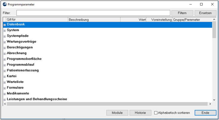Expand the Programmoberfläche group
The height and width of the screenshot is (120, 219).
click(5, 60)
